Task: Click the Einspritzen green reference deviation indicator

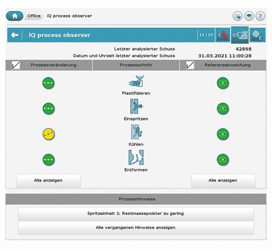Action: [x=223, y=109]
